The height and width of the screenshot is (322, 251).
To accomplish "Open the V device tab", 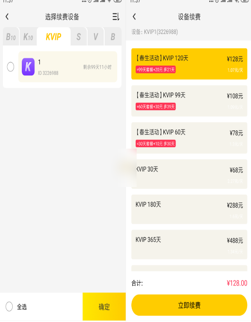I will (x=95, y=37).
